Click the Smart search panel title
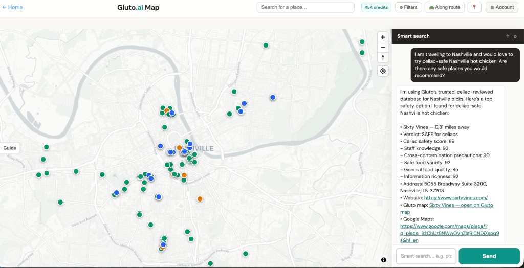Image resolution: width=524 pixels, height=268 pixels. coord(413,36)
